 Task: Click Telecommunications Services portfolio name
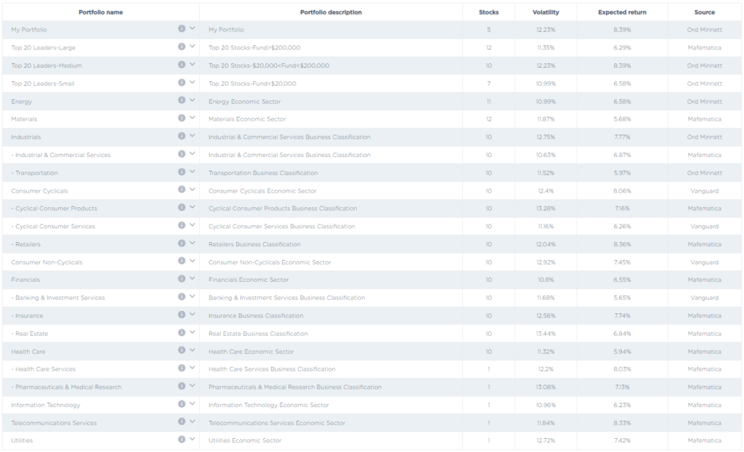[x=54, y=423]
